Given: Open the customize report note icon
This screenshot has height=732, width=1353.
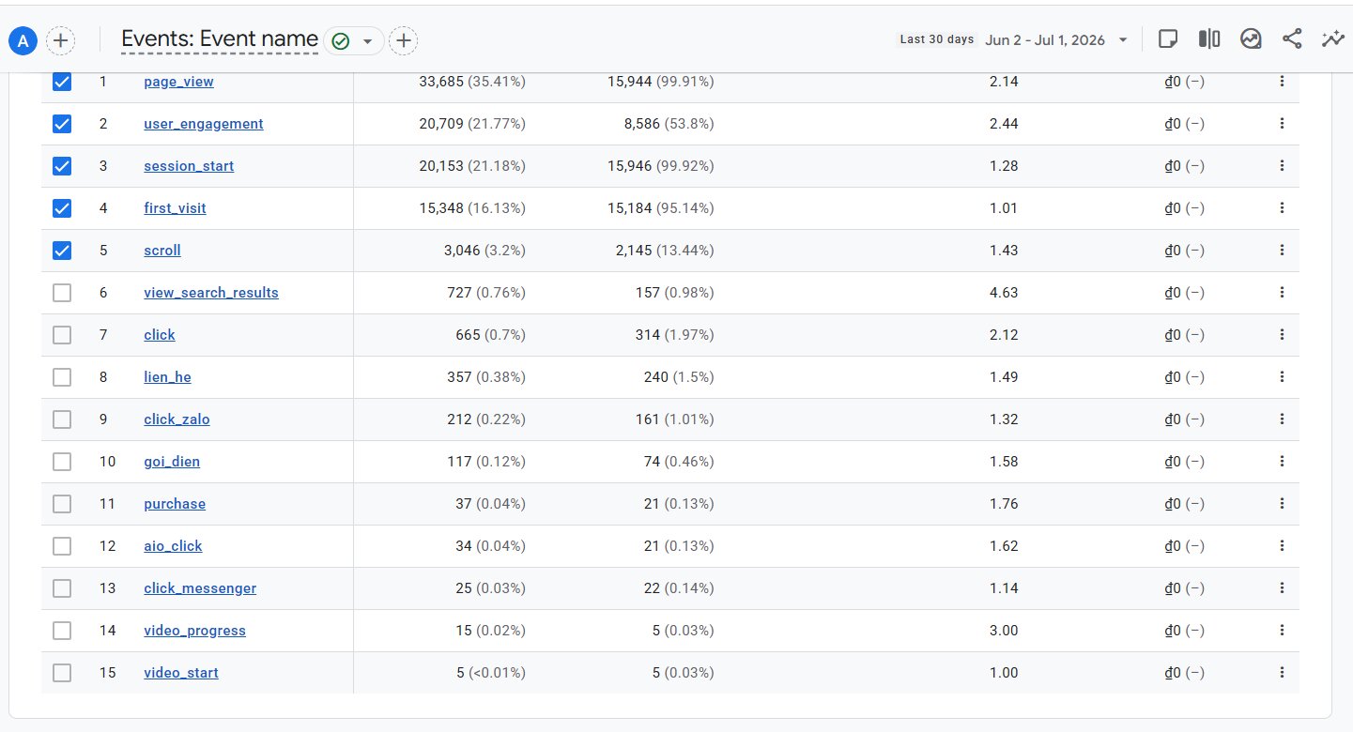Looking at the screenshot, I should pyautogui.click(x=1168, y=39).
